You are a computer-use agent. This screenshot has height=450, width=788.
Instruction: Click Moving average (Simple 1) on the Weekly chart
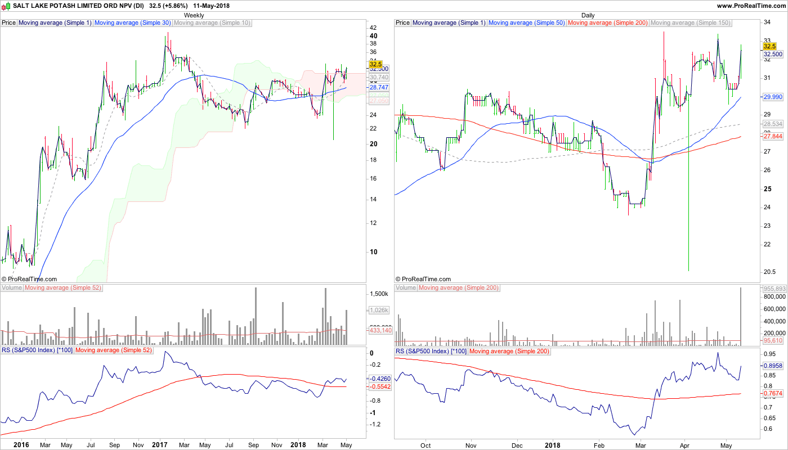coord(55,23)
